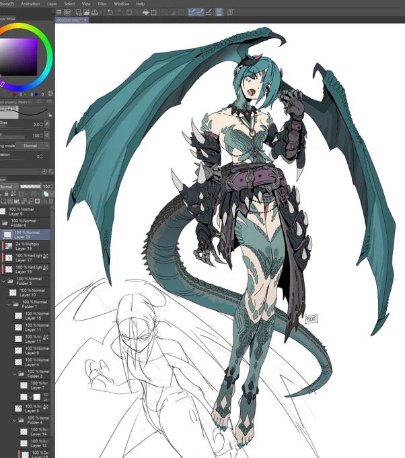Click the highlighted tablet device icon

pyautogui.click(x=219, y=12)
